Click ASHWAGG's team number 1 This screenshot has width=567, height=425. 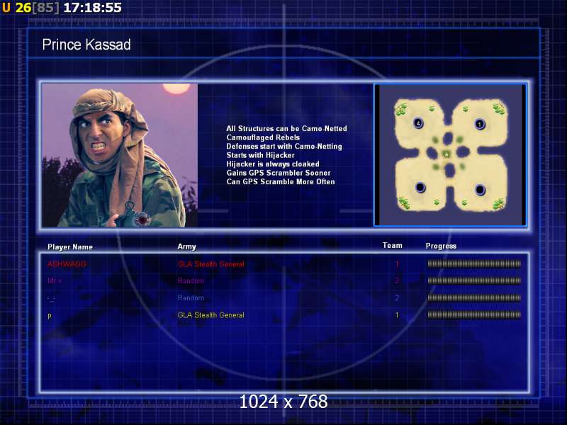tap(397, 264)
